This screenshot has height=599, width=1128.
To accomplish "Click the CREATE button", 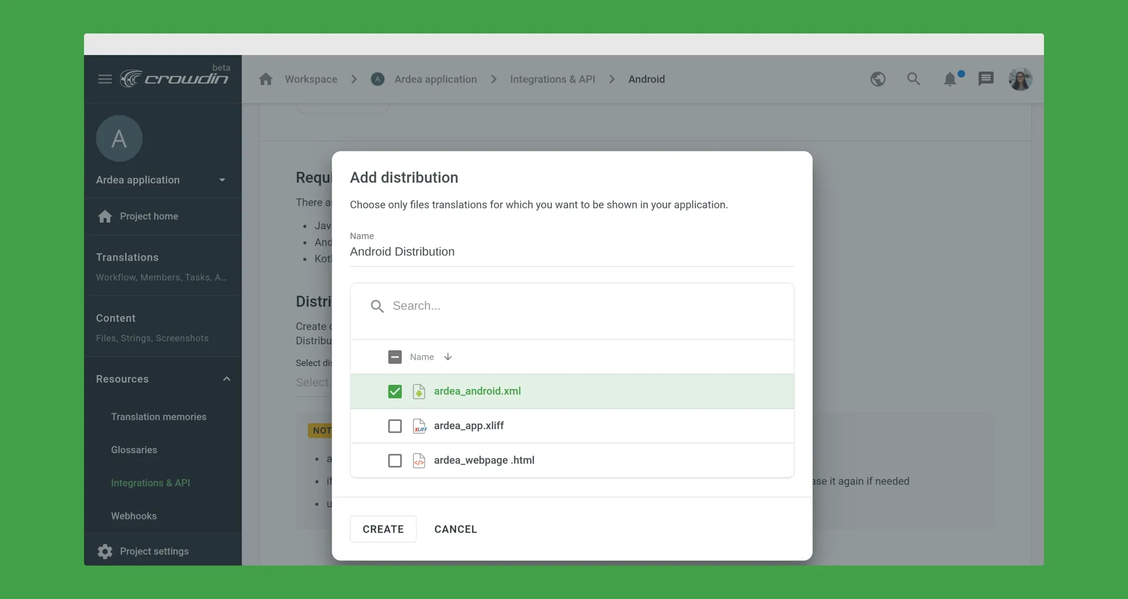I will pyautogui.click(x=383, y=528).
